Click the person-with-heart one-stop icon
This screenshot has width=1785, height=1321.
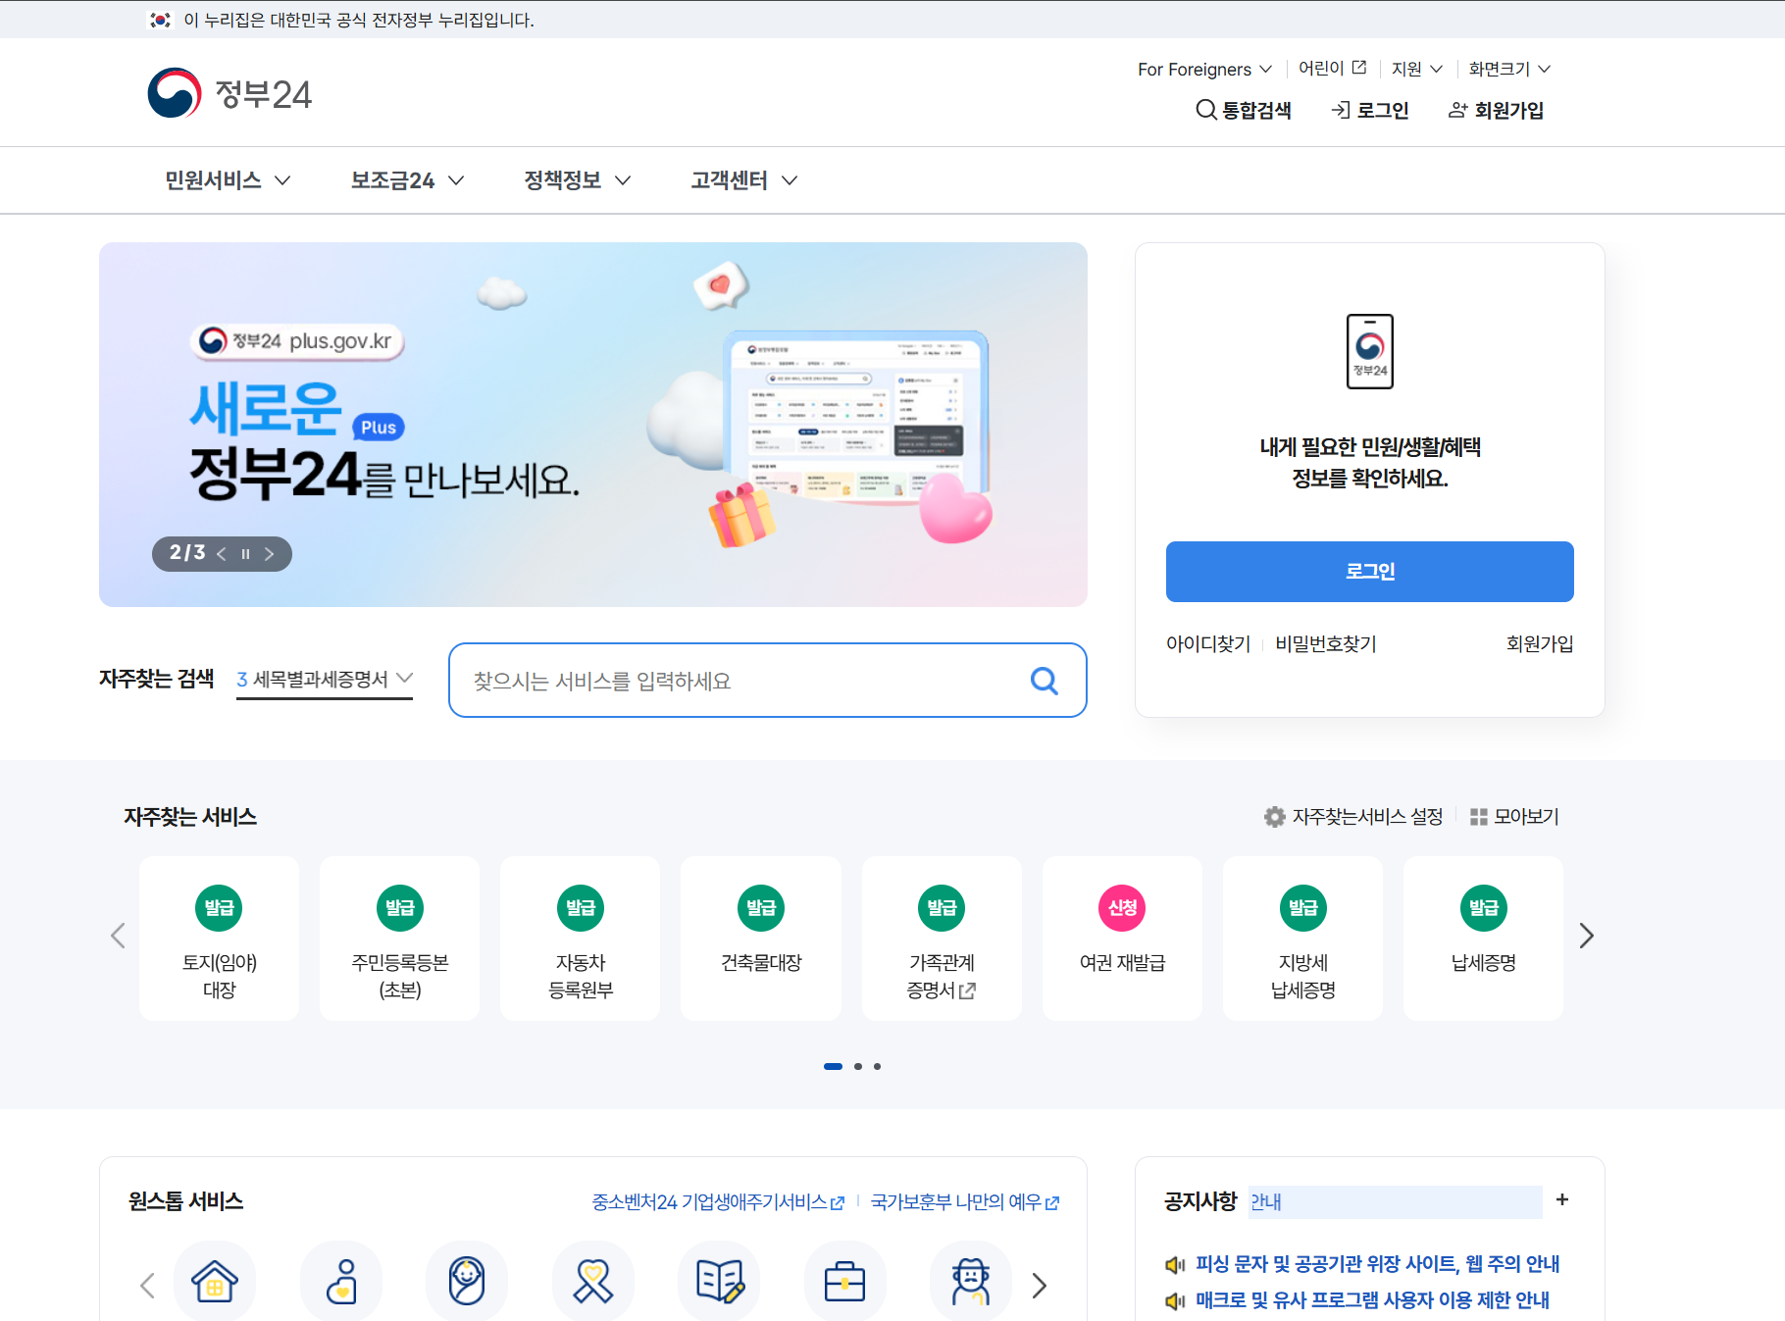pyautogui.click(x=340, y=1281)
